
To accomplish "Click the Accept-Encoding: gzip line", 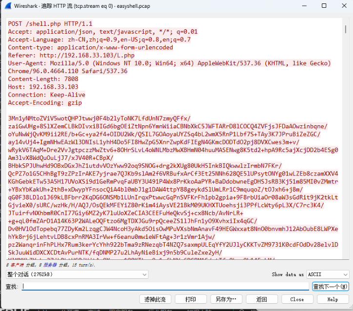I will click(x=45, y=102).
